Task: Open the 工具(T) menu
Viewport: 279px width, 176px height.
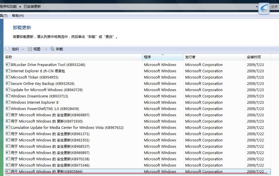Action: coord(3,16)
